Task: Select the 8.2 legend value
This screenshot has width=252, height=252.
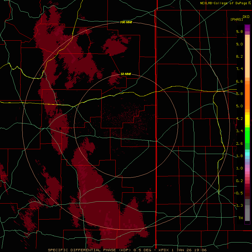Action: 239,56
